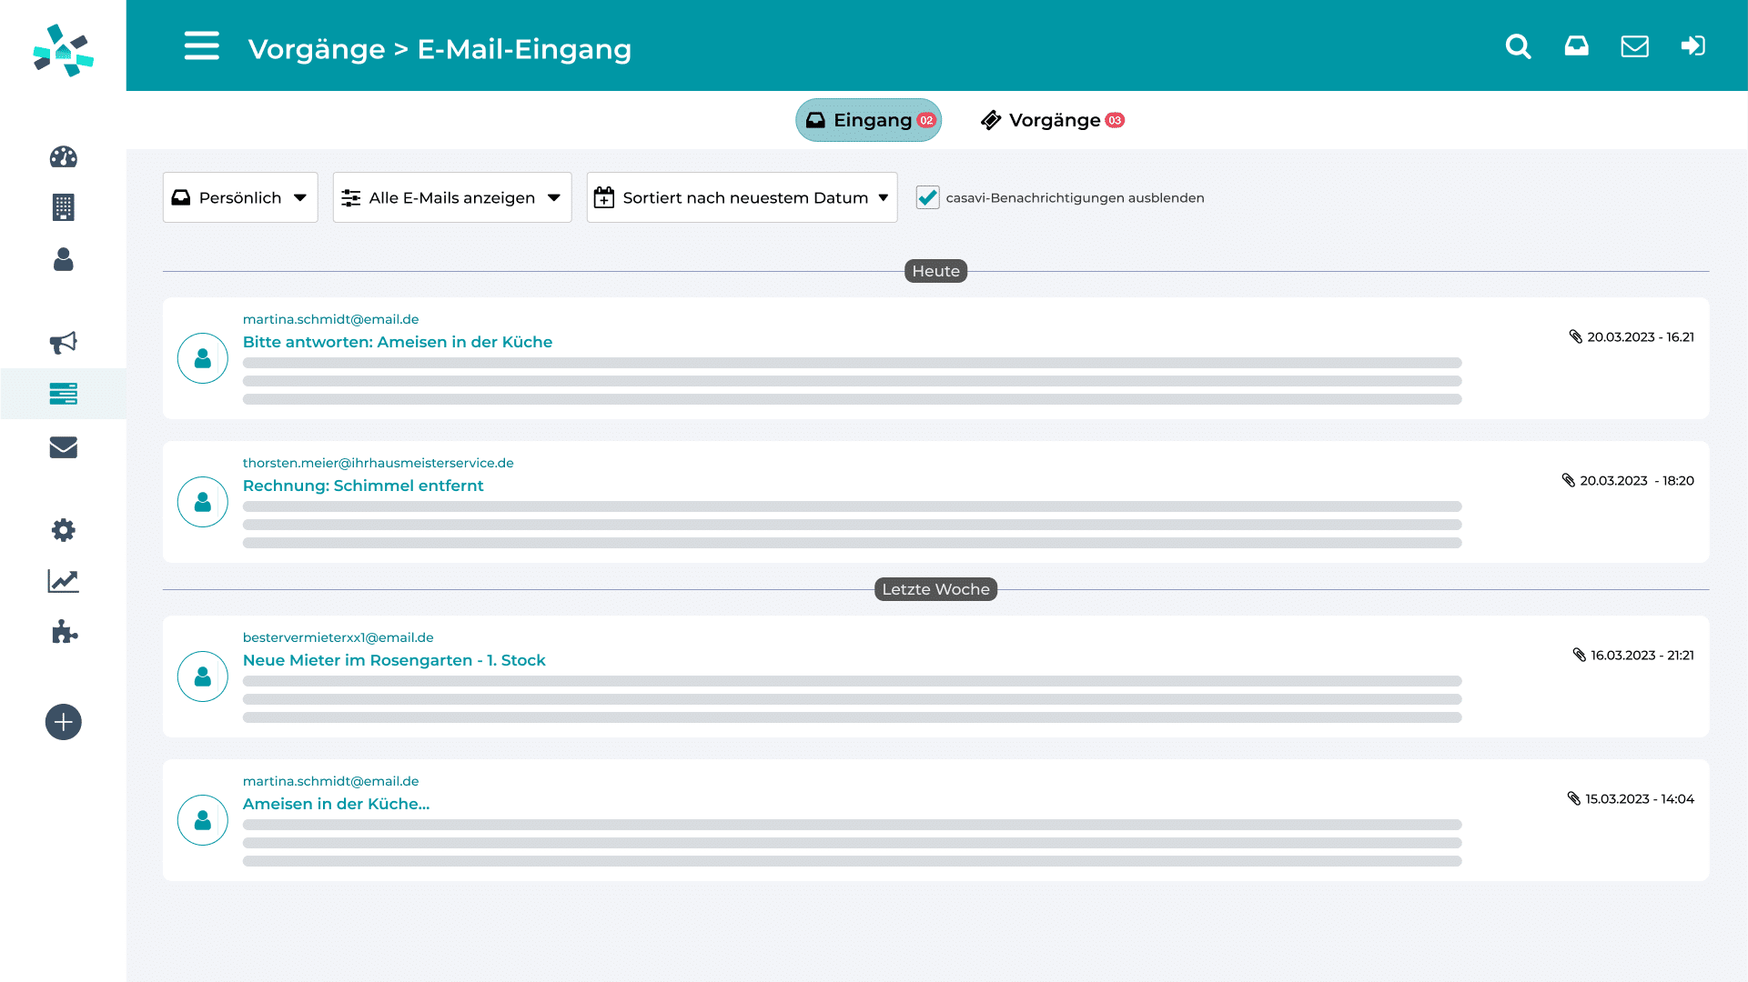The width and height of the screenshot is (1748, 982).
Task: Click the envelope icon in the top bar
Action: [x=1634, y=46]
